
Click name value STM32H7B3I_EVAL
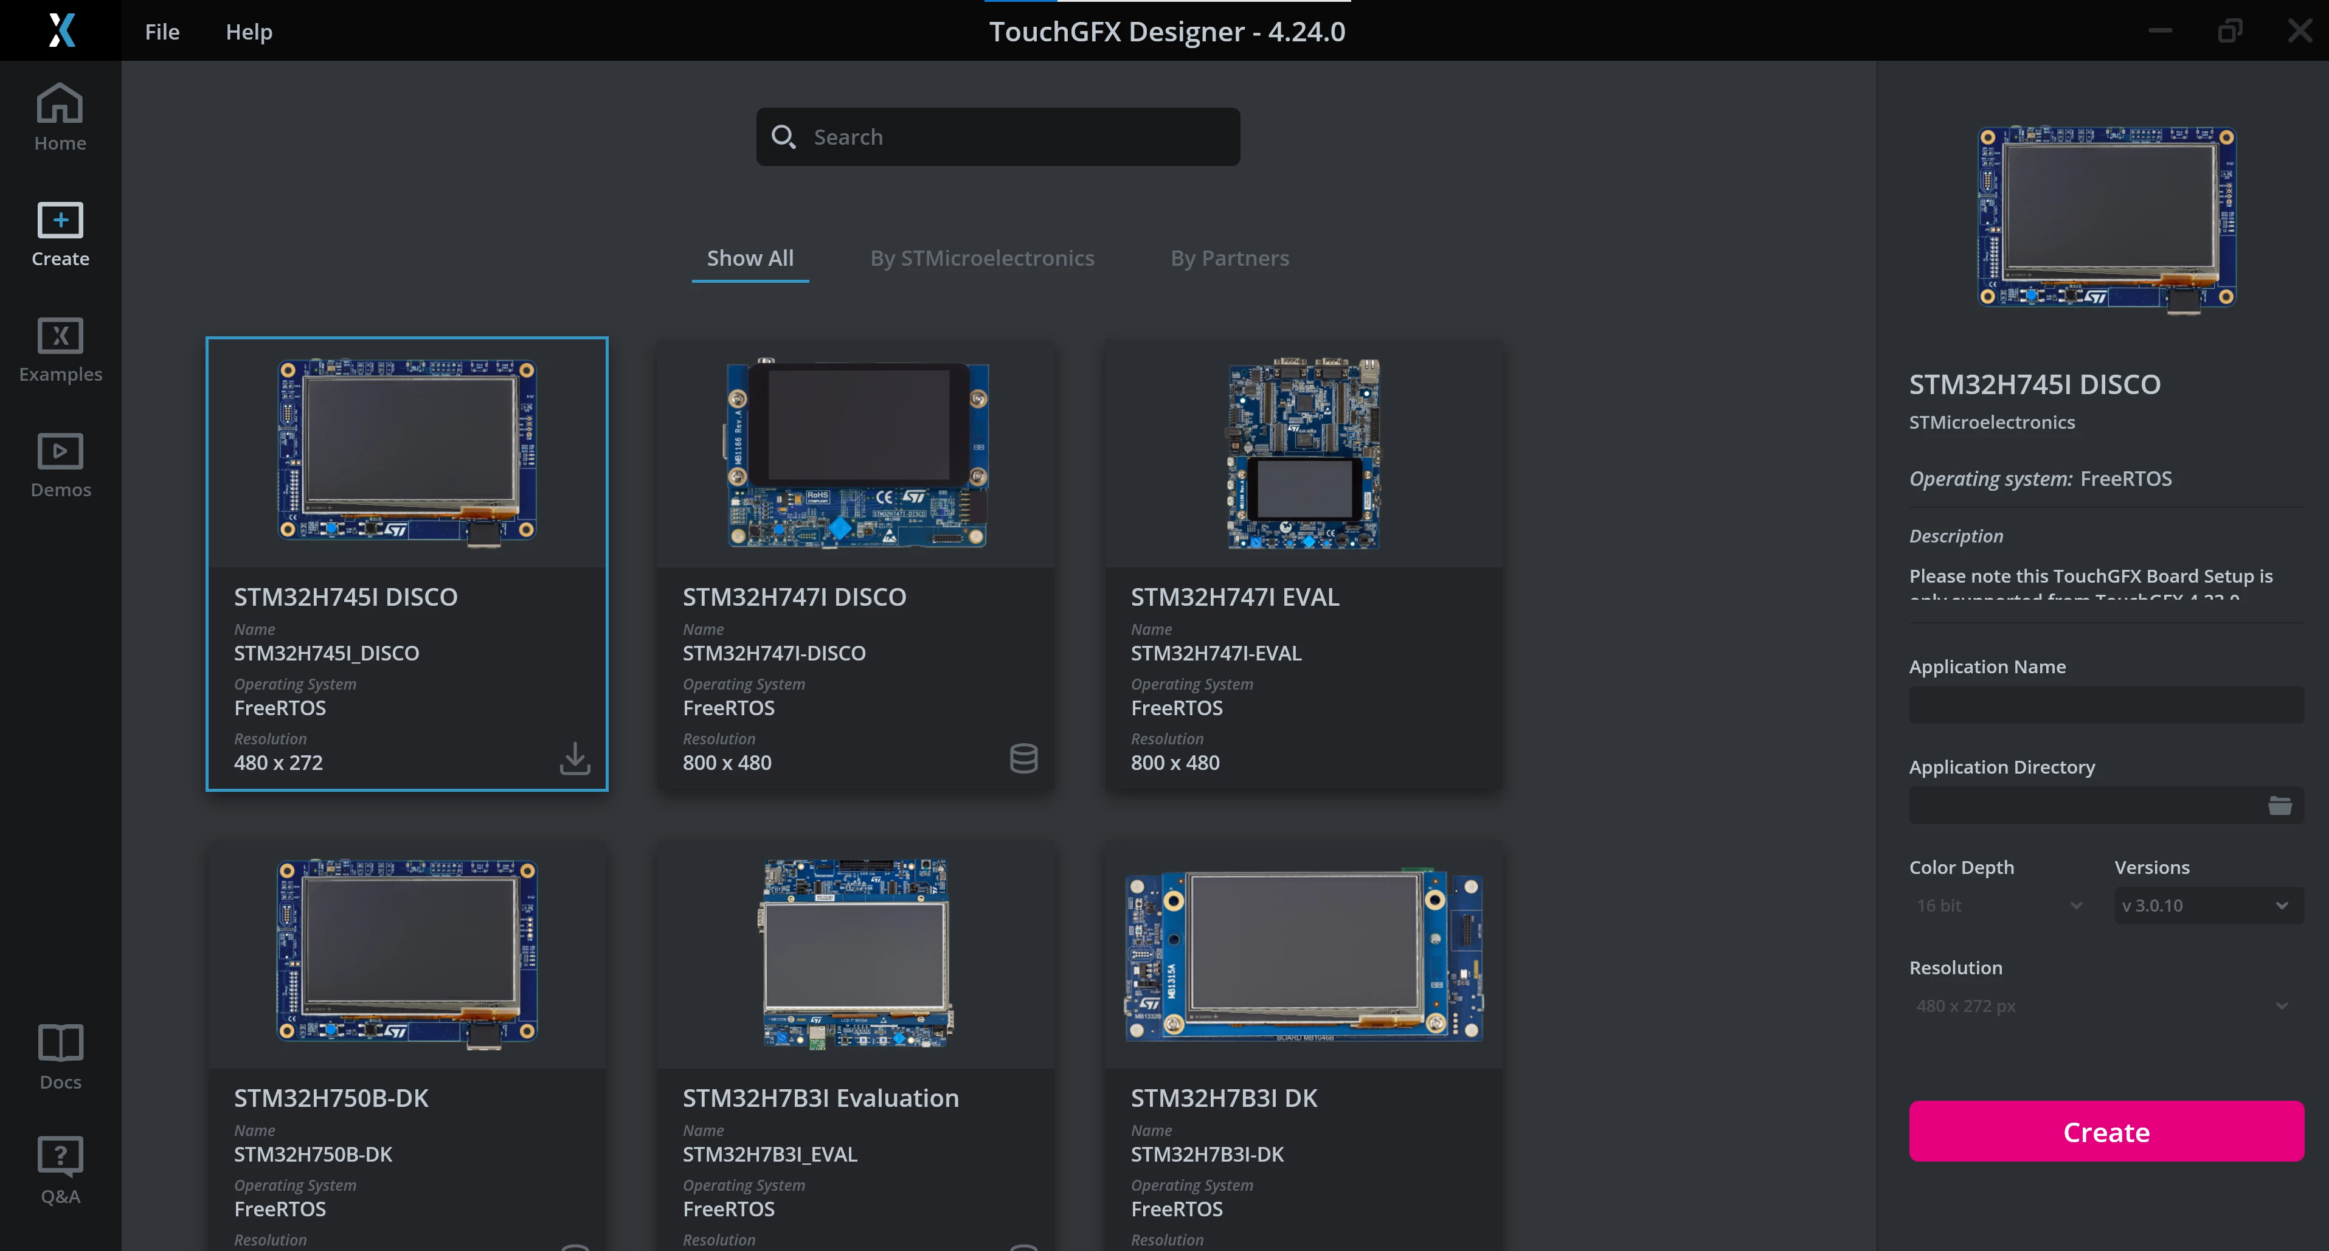769,1154
